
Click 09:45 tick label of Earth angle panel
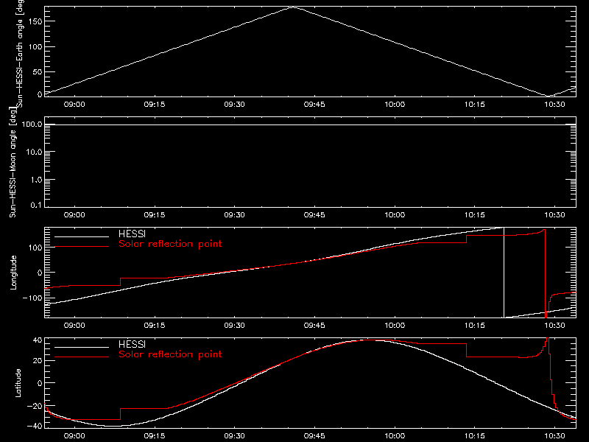[314, 105]
